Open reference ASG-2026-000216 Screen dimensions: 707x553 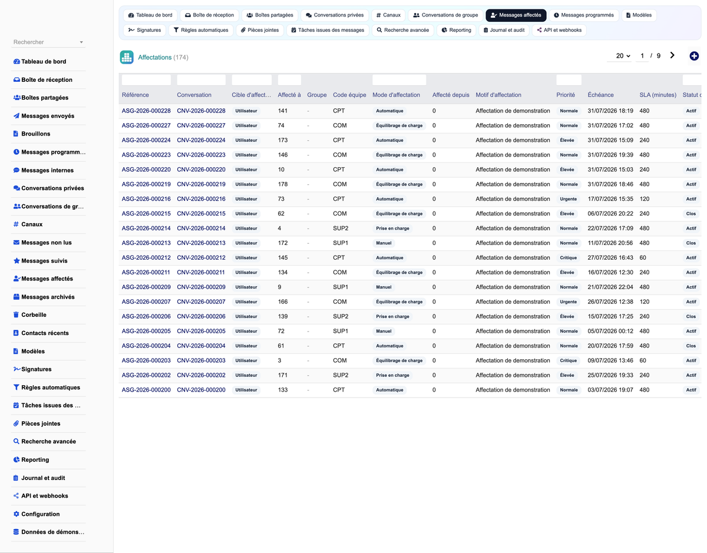click(146, 199)
